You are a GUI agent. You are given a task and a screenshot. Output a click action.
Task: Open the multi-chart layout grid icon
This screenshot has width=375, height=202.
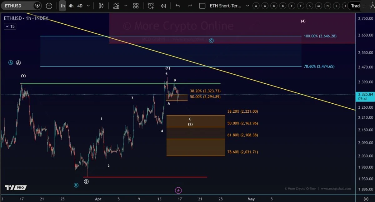(136, 6)
